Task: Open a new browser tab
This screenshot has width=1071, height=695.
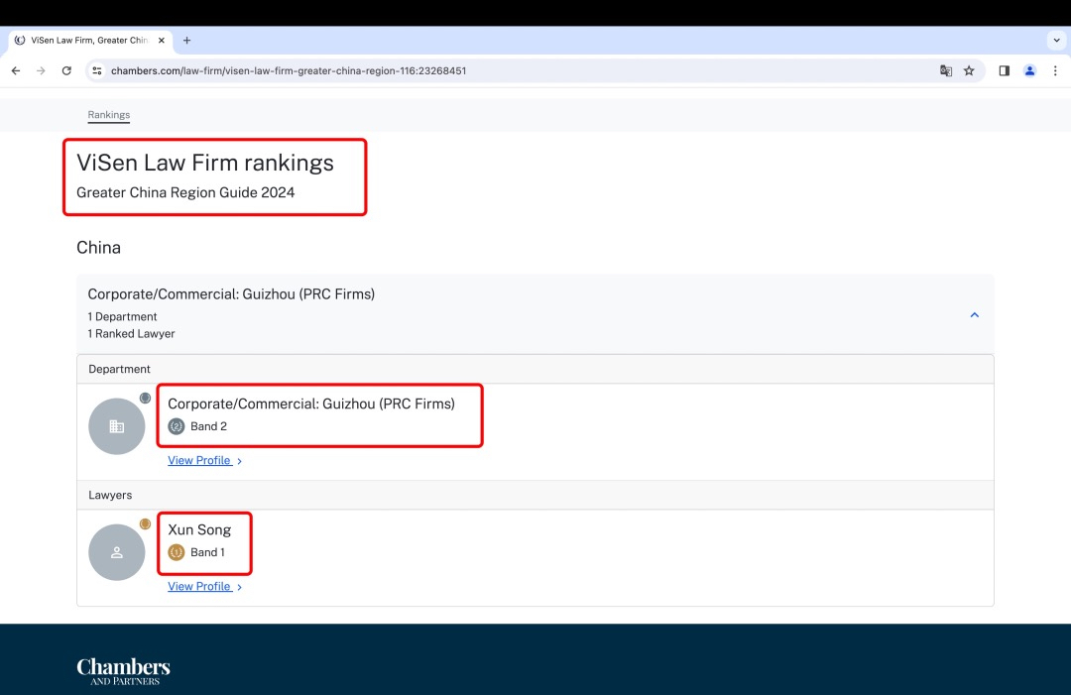Action: 186,41
